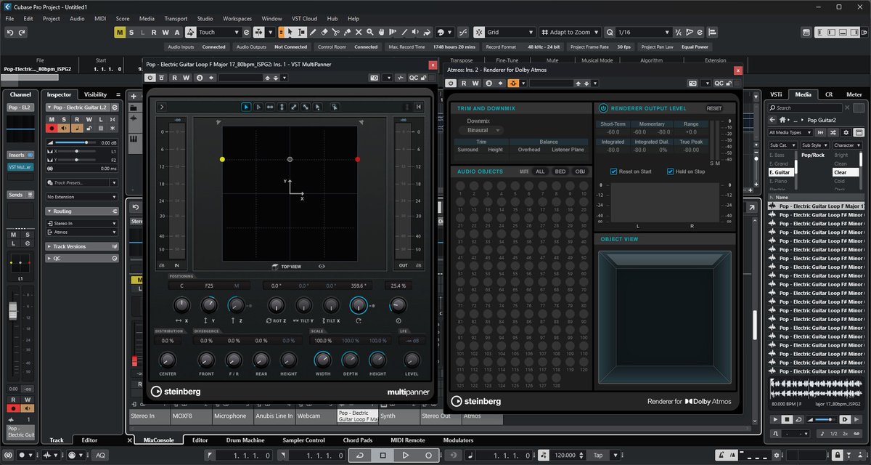Click RESET in Renderer Output Level
This screenshot has height=465, width=871.
pyautogui.click(x=714, y=108)
